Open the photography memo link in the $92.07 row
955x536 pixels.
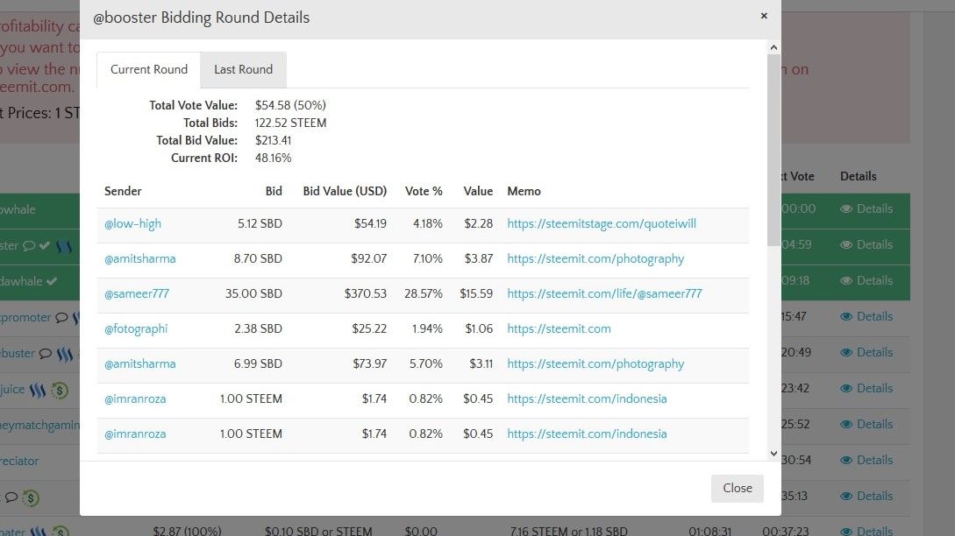tap(595, 258)
